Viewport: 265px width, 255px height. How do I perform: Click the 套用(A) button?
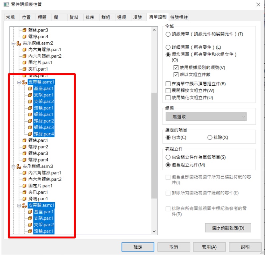(x=209, y=247)
